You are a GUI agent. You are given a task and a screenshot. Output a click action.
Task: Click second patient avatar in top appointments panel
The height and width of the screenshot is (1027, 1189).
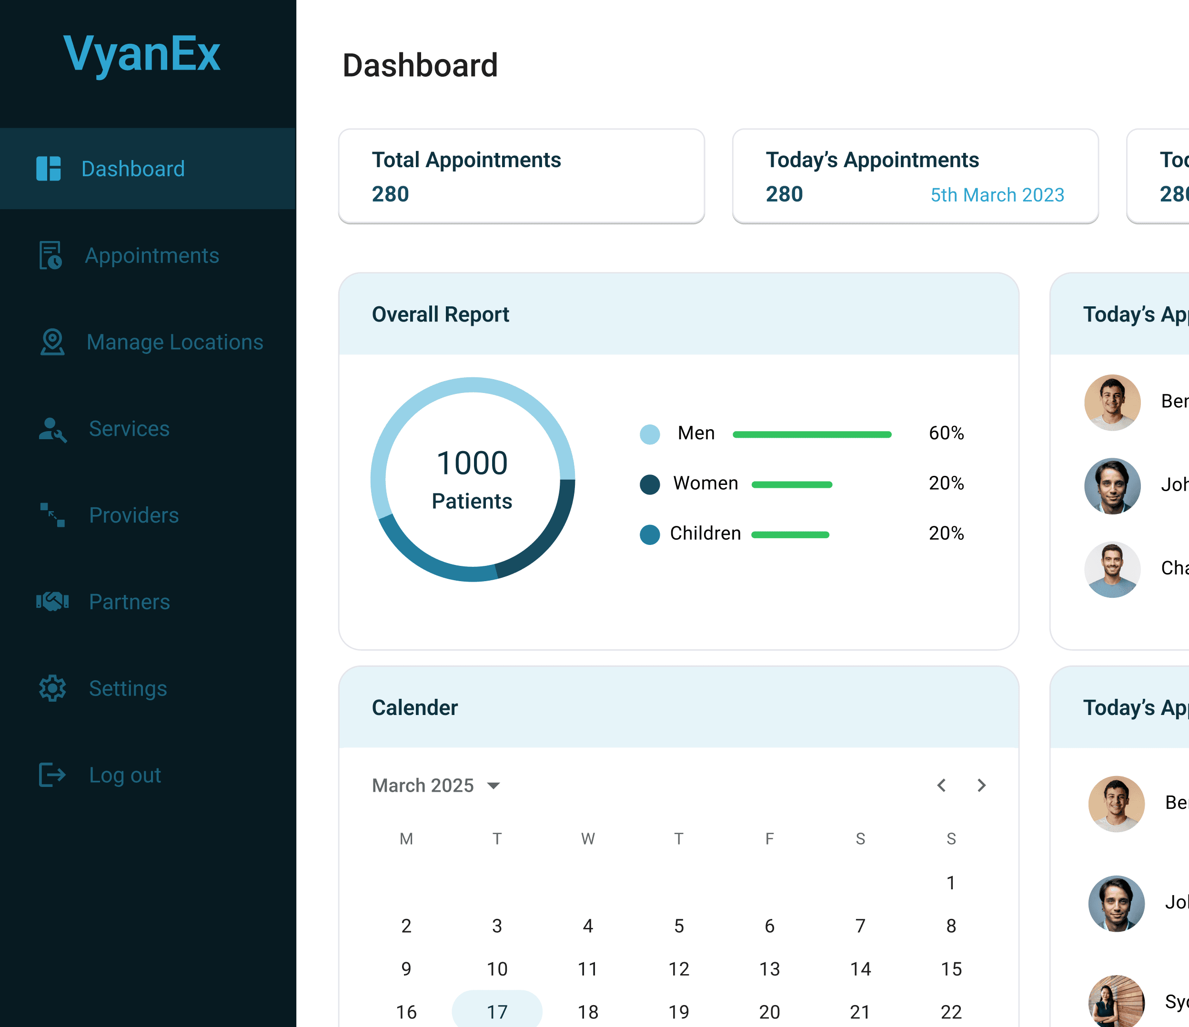1112,486
